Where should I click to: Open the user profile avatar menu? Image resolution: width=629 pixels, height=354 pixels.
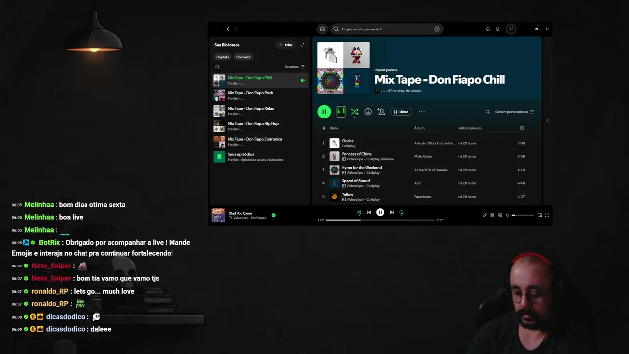pos(511,29)
